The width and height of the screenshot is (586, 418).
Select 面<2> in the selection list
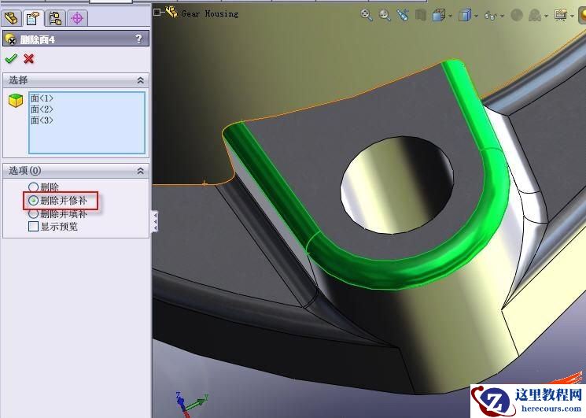tap(42, 109)
